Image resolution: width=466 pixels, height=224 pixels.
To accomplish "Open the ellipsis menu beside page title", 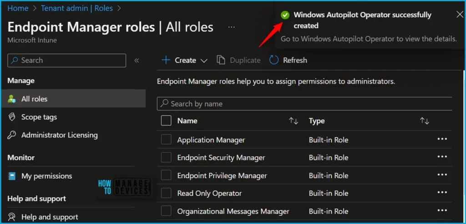I will [232, 27].
